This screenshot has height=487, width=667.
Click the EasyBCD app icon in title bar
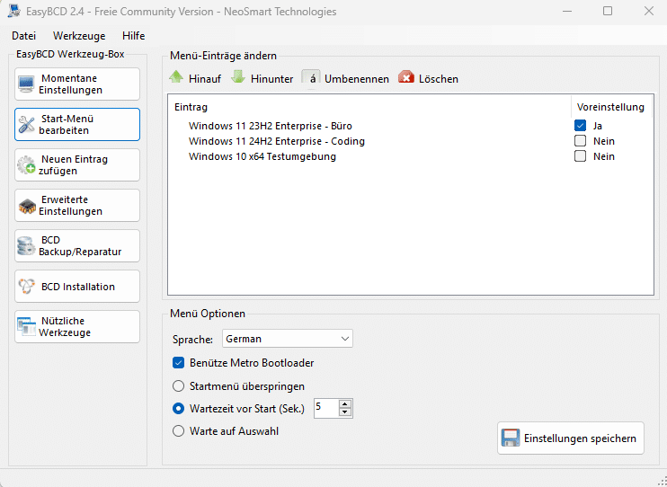pyautogui.click(x=13, y=10)
